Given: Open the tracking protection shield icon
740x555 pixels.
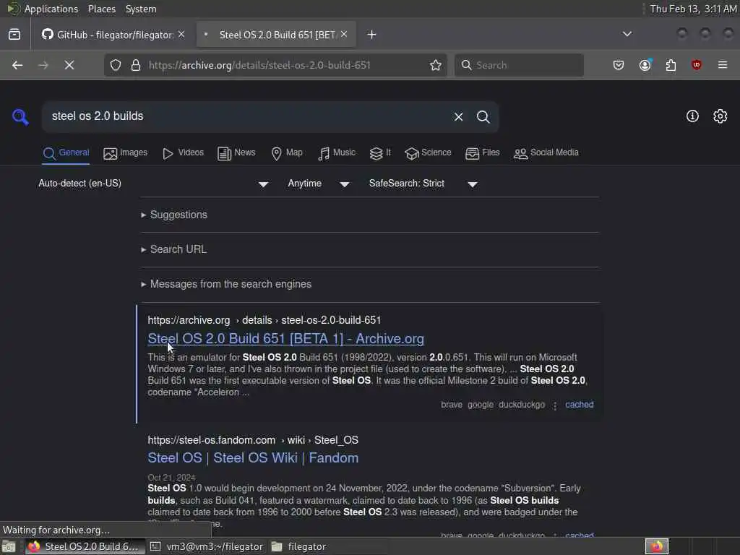Looking at the screenshot, I should 116,65.
